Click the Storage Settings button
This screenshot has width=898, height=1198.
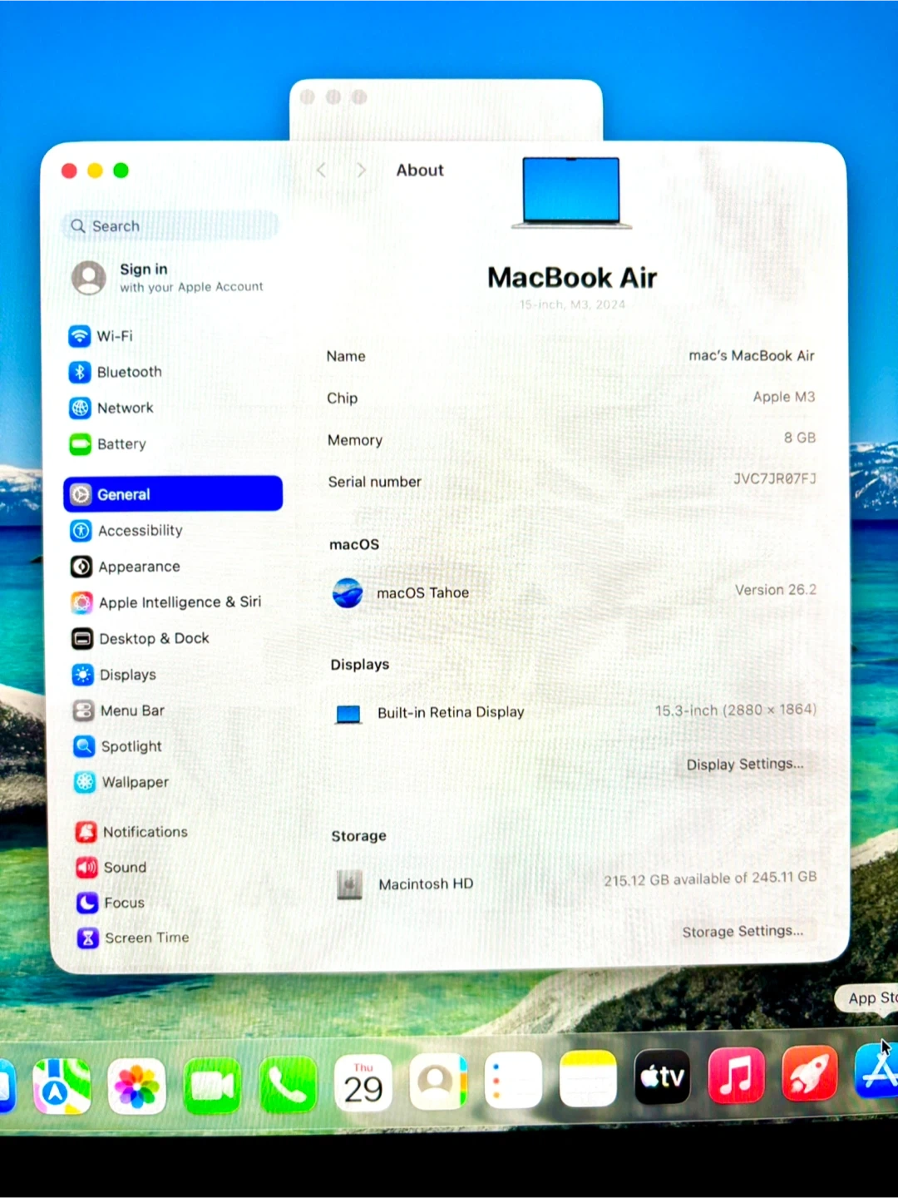(x=743, y=931)
